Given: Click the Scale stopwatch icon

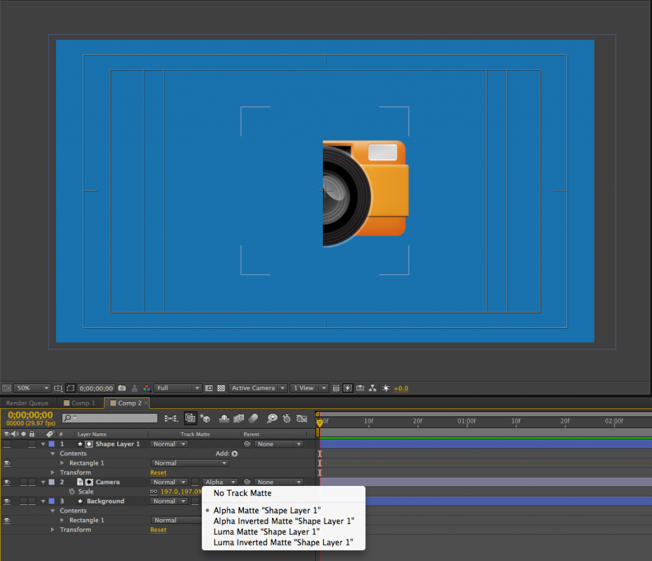Looking at the screenshot, I should tap(72, 492).
